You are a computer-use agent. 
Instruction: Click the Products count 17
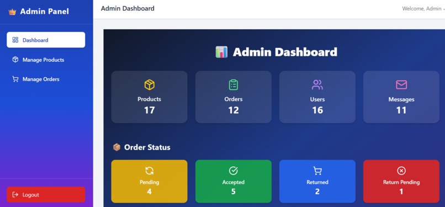click(149, 110)
